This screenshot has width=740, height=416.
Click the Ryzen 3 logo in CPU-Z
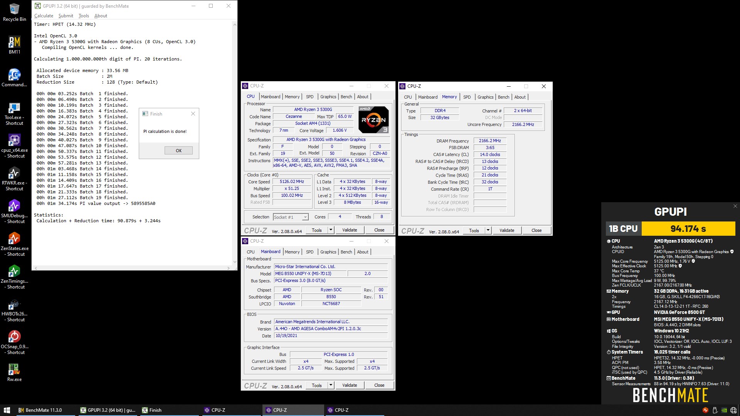[x=373, y=120]
